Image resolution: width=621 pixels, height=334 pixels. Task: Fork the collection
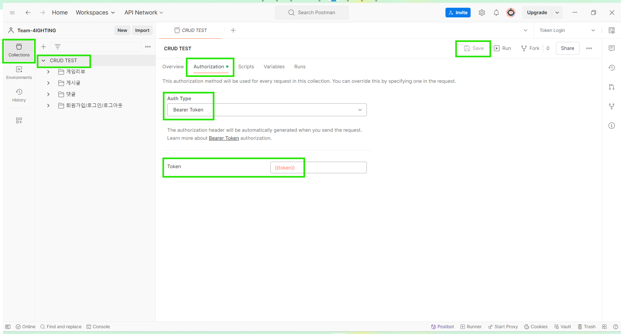click(x=530, y=48)
